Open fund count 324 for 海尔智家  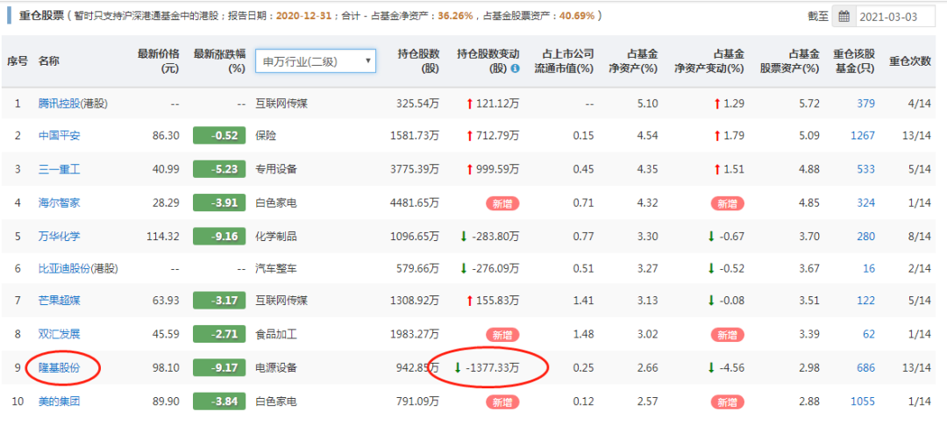coord(865,202)
